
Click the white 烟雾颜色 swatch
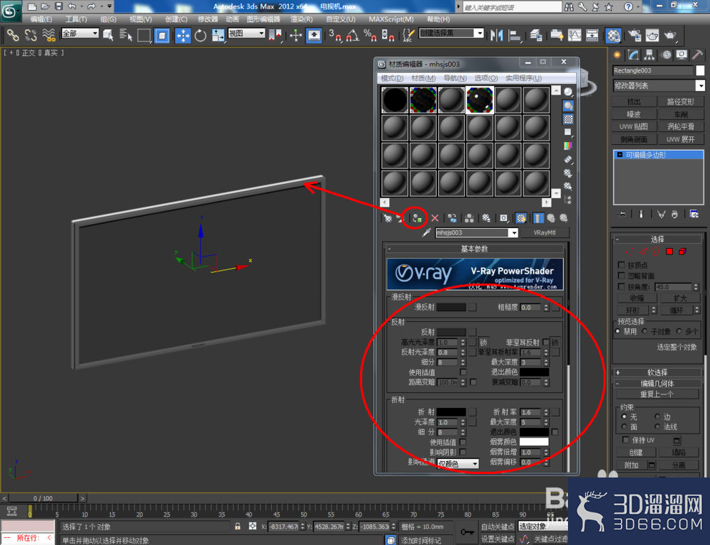click(534, 442)
